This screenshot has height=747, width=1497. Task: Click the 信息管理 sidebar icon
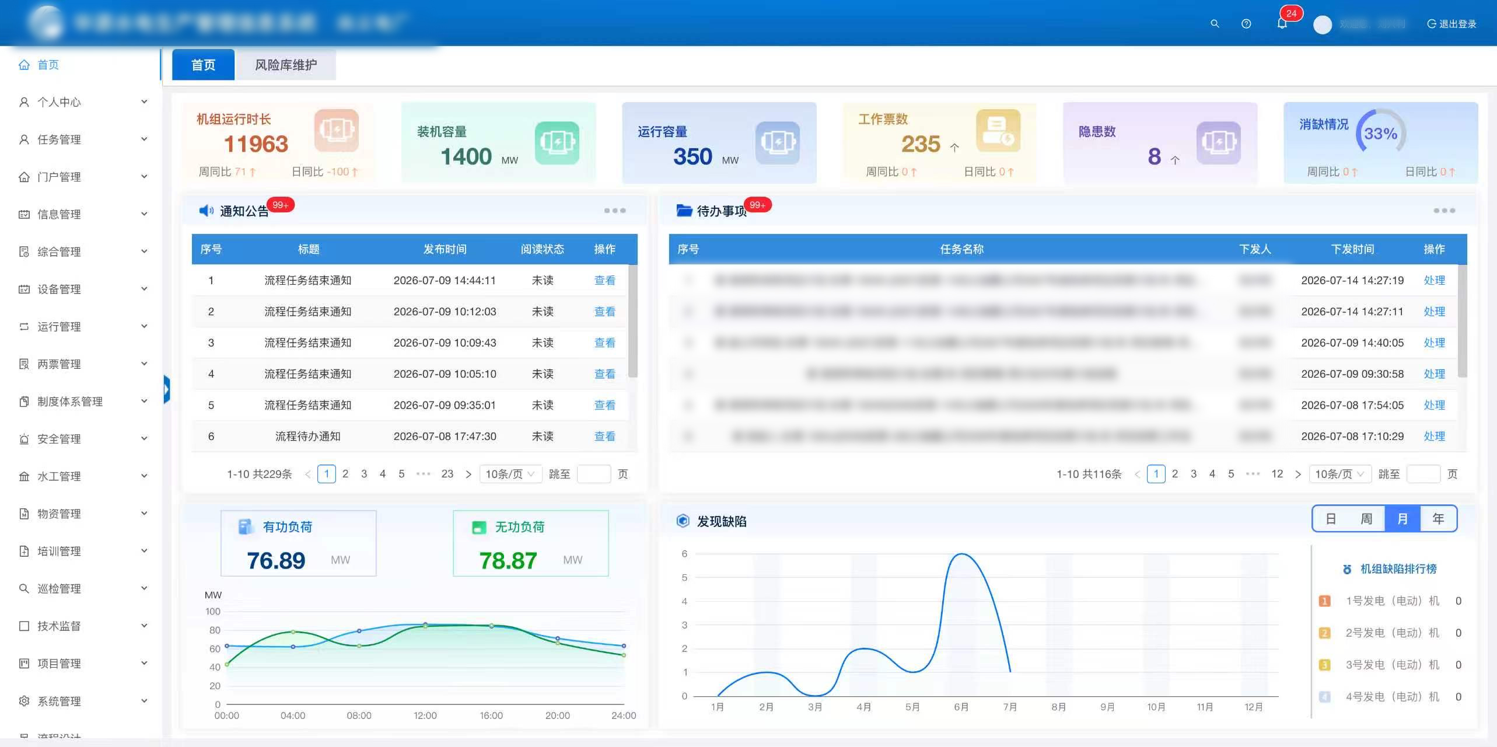click(x=24, y=214)
